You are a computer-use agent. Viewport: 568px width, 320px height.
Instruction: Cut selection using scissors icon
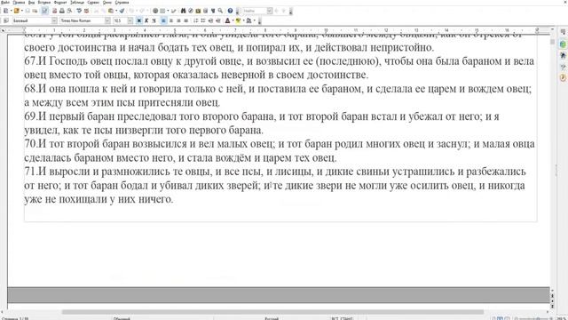pyautogui.click(x=96, y=11)
